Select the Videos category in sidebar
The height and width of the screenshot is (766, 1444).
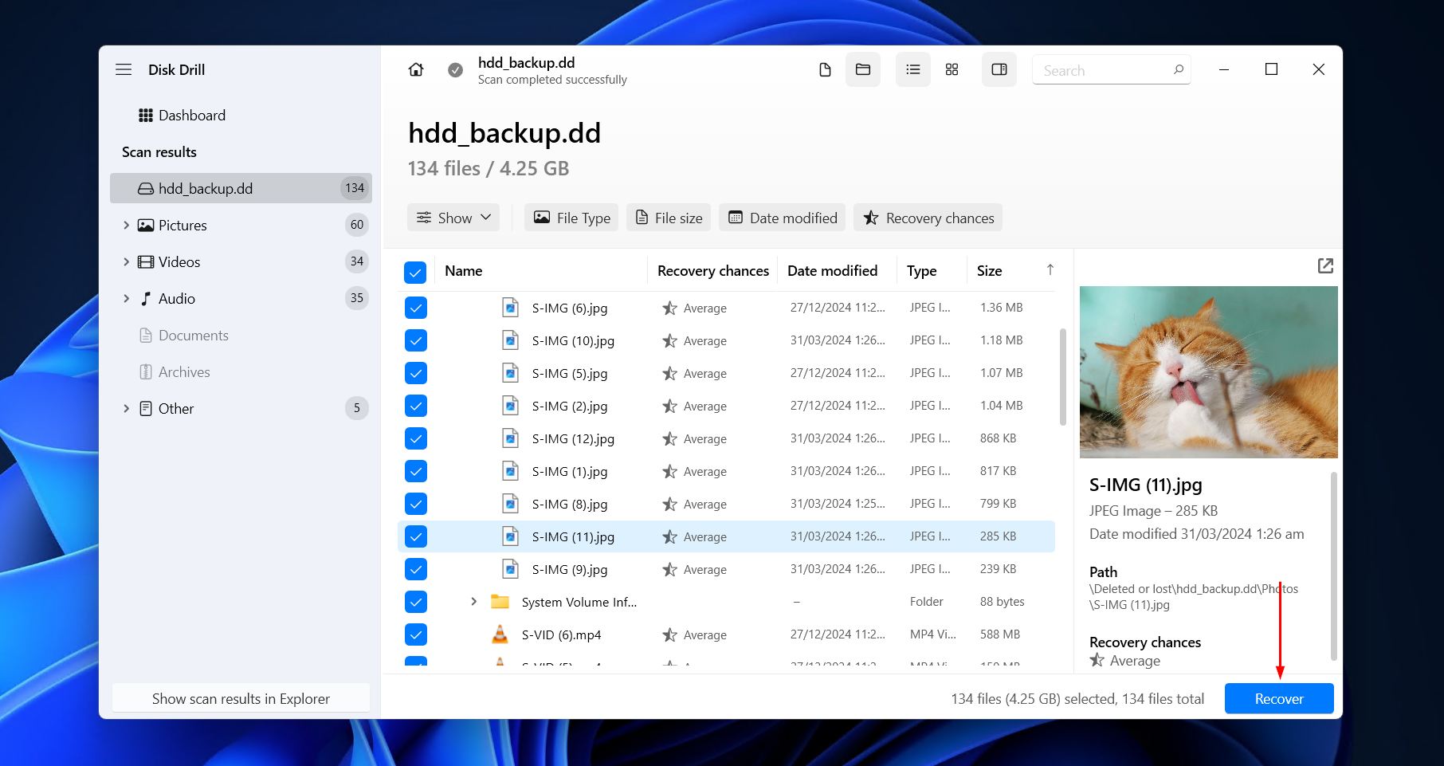pos(179,261)
